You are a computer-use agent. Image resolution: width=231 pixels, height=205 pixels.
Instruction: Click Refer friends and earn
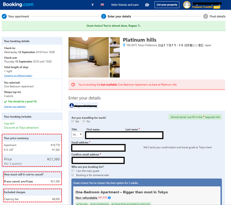tap(125, 5)
